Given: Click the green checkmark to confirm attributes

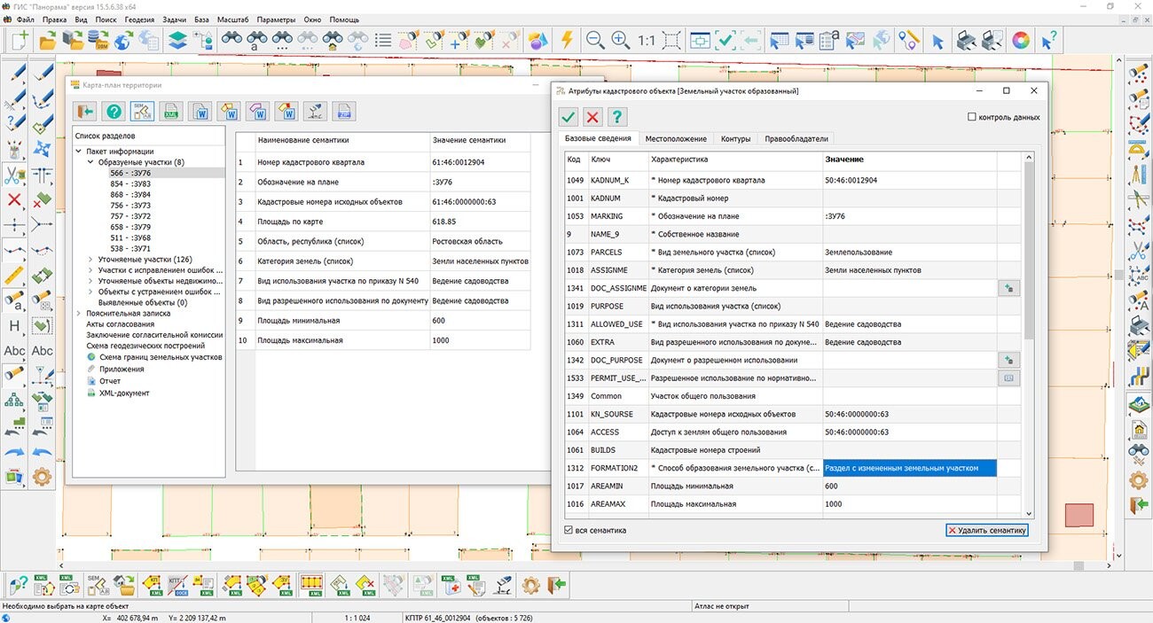Looking at the screenshot, I should point(569,117).
